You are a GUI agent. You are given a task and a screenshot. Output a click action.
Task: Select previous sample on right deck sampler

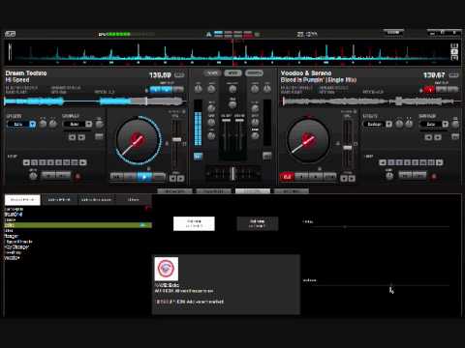pos(428,137)
